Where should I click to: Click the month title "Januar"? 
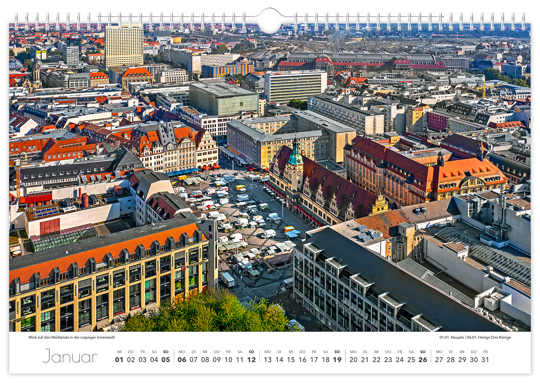[x=70, y=356]
